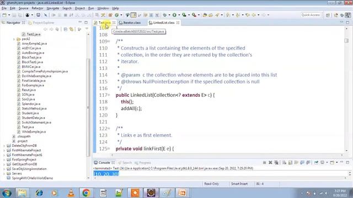The height and width of the screenshot is (198, 353).
Task: Collapse comment fold at line 109
Action: [x=109, y=41]
